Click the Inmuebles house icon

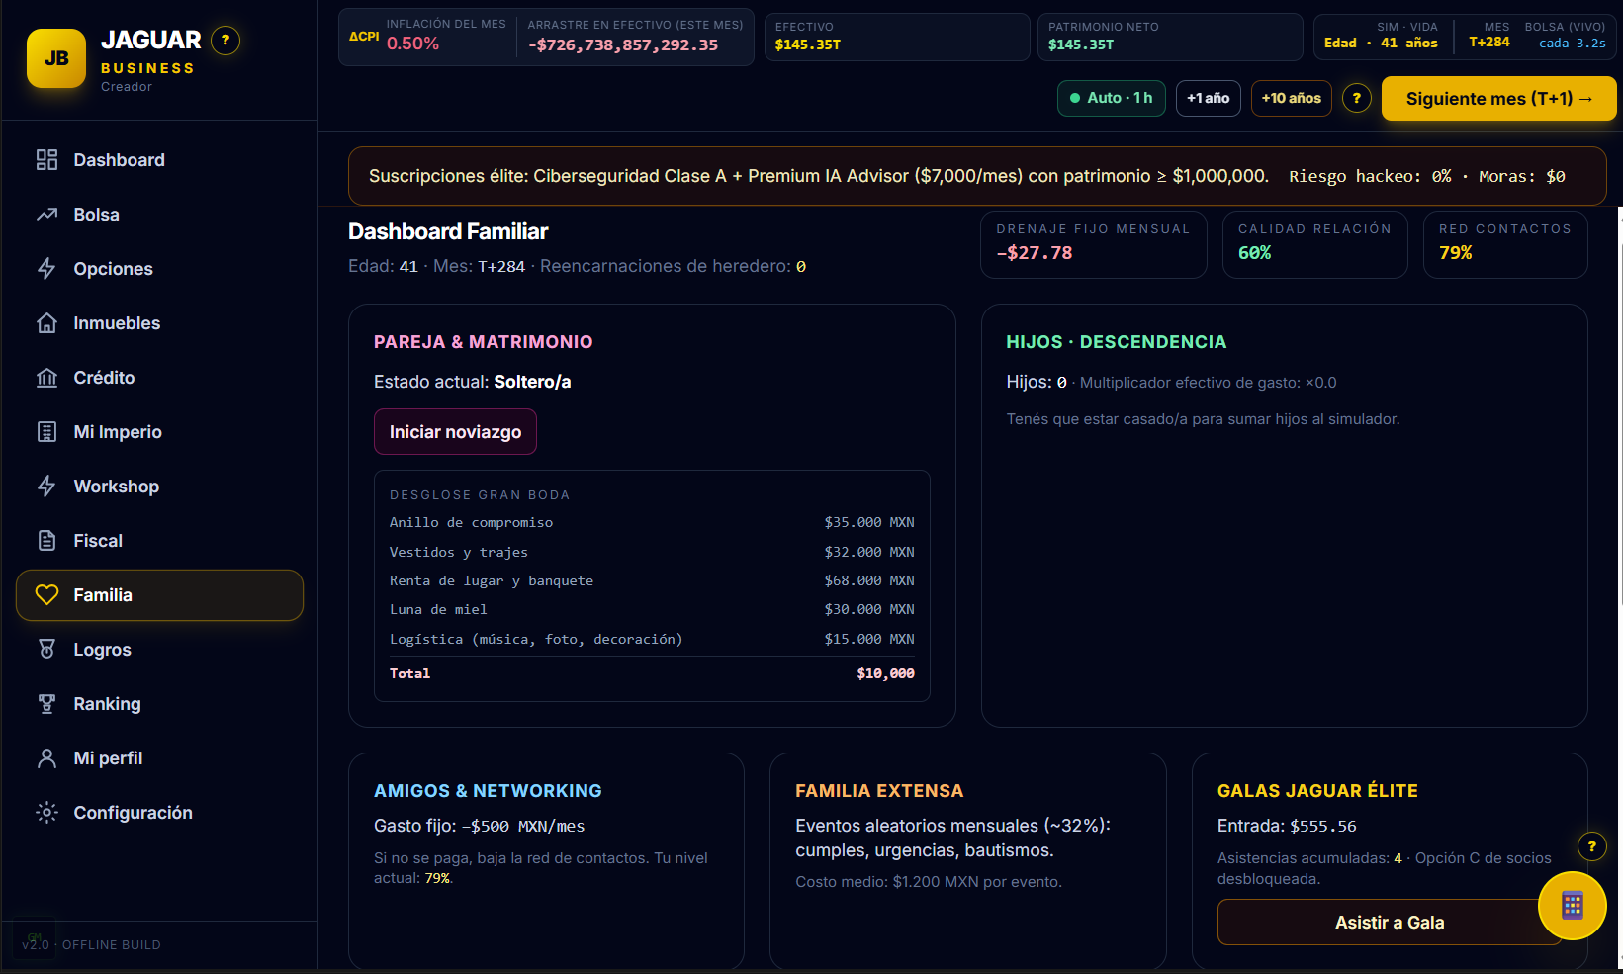point(46,323)
